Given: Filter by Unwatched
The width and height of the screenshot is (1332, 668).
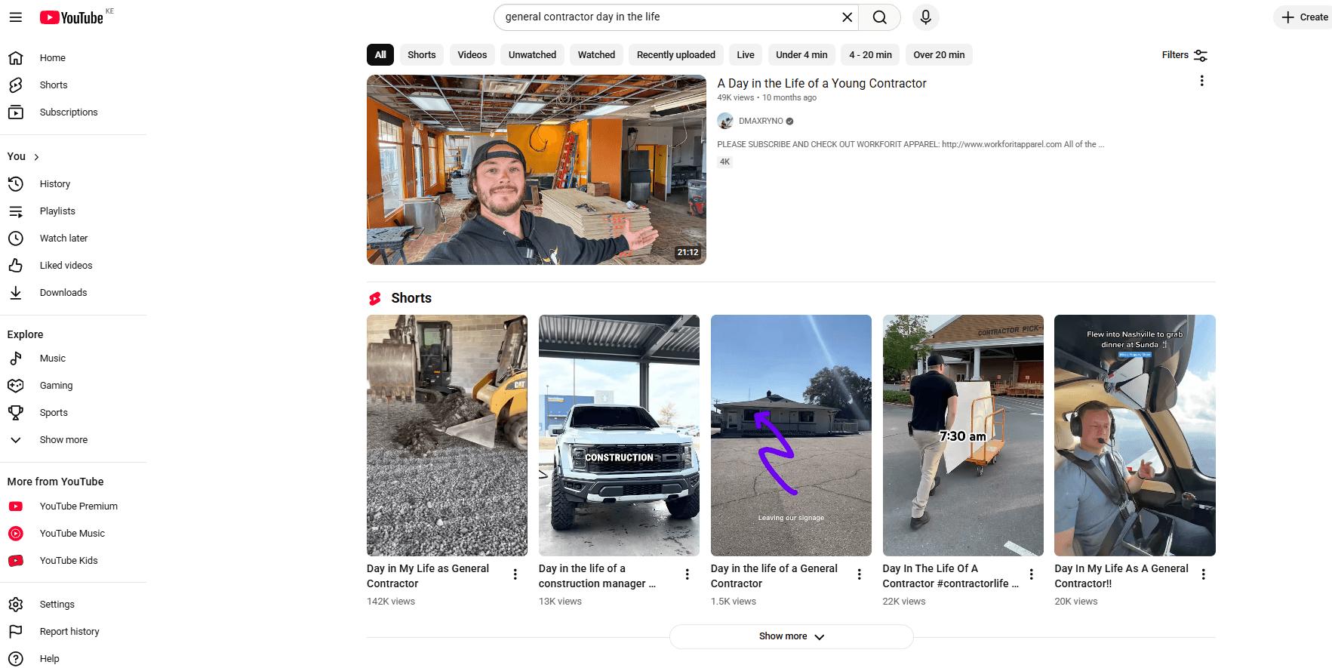Looking at the screenshot, I should coord(532,55).
